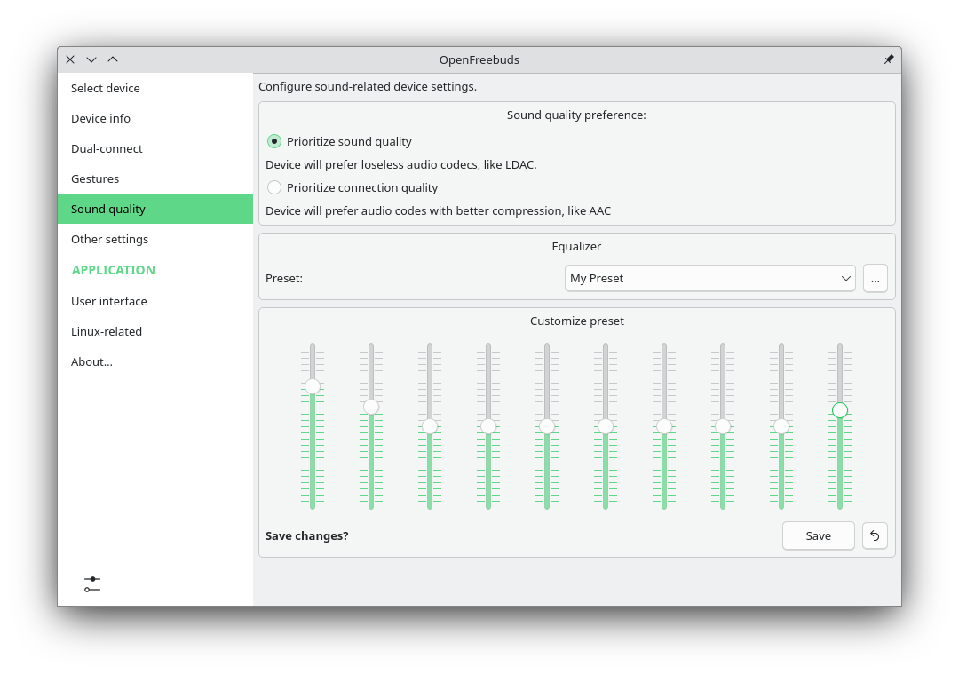Click the window close X icon
This screenshot has height=674, width=959.
pyautogui.click(x=70, y=59)
